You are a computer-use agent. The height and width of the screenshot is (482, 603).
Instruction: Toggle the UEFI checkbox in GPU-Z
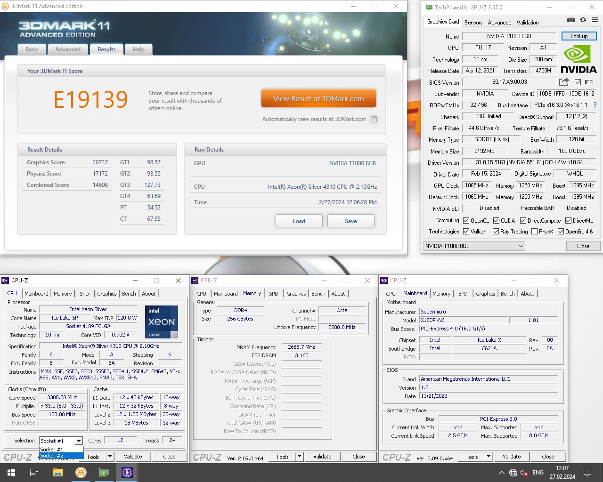click(x=578, y=82)
